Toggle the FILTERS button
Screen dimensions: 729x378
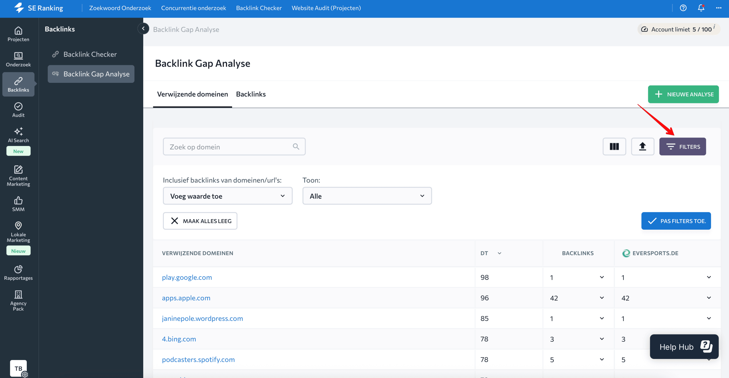[683, 147]
